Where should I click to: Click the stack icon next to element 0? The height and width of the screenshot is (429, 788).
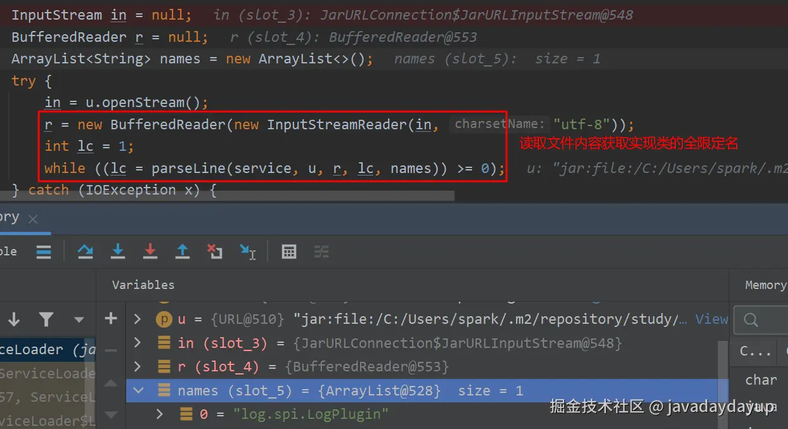(186, 414)
